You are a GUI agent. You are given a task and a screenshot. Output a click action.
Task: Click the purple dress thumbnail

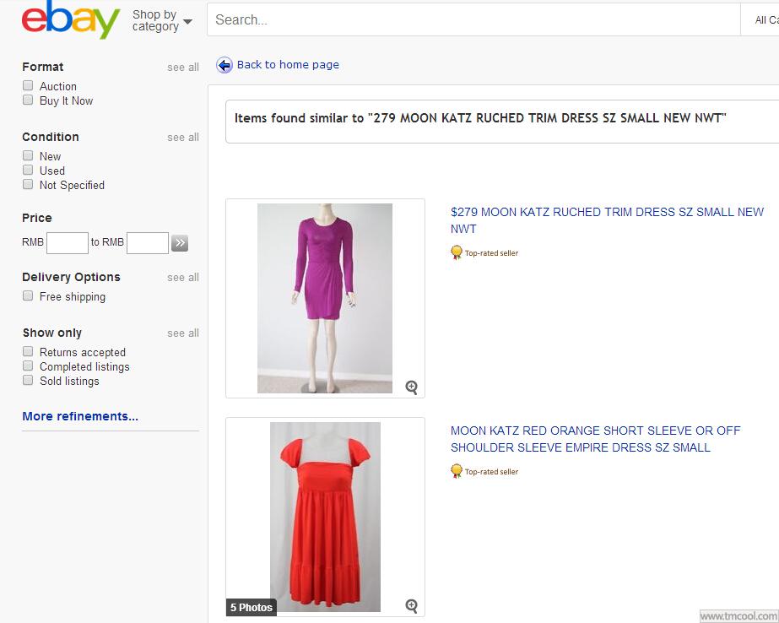click(x=325, y=298)
